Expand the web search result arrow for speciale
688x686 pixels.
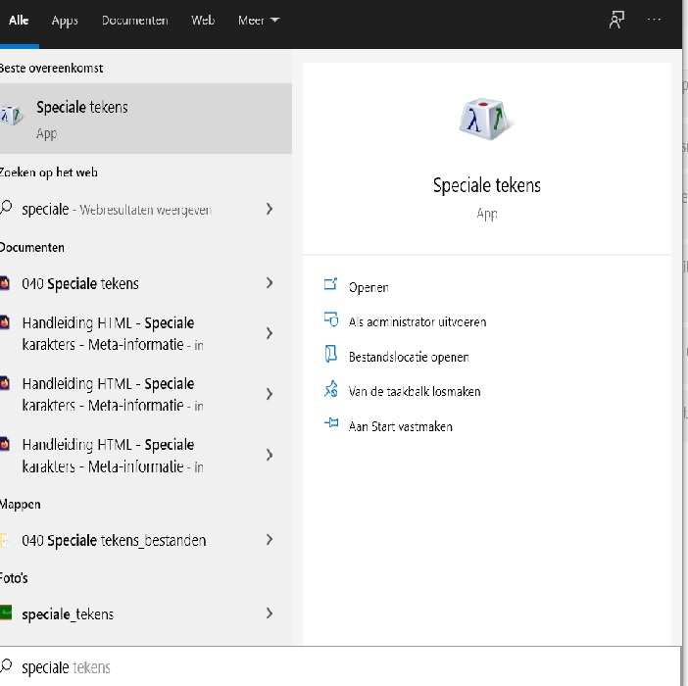point(270,209)
